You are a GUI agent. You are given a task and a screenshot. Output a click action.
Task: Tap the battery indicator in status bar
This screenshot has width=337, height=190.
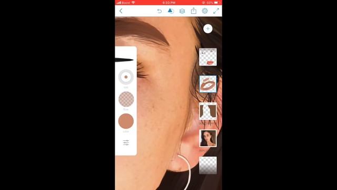tap(217, 3)
